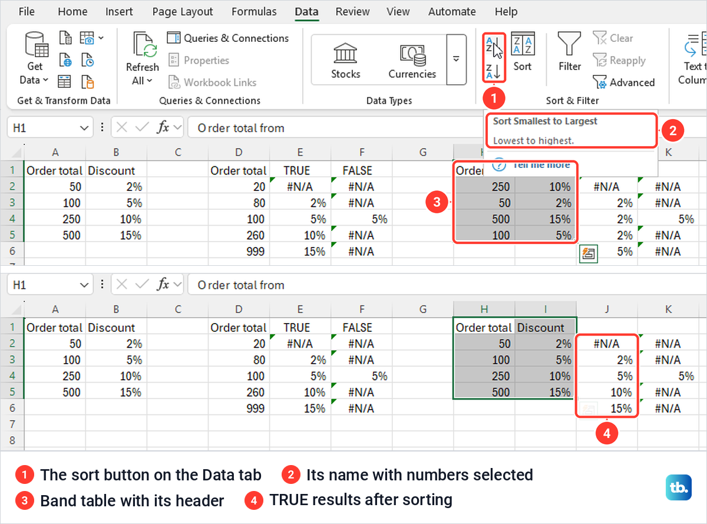Open the Get Data menu button
707x524 pixels.
[35, 59]
